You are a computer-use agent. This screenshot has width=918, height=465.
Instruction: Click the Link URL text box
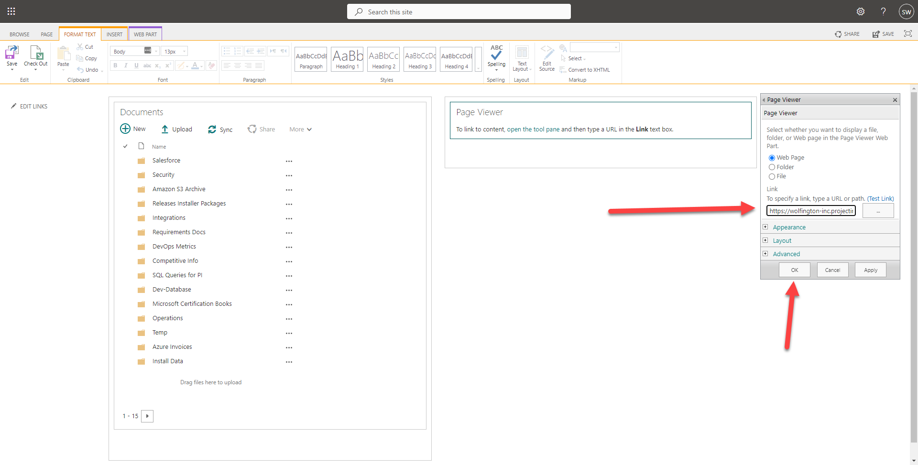point(811,211)
